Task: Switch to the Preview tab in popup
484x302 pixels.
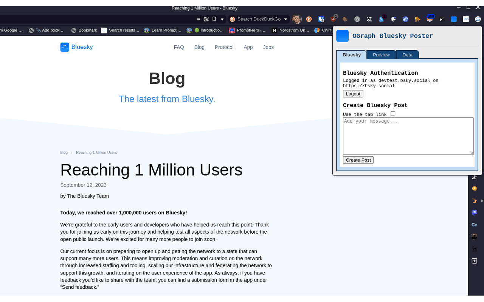Action: pyautogui.click(x=381, y=55)
